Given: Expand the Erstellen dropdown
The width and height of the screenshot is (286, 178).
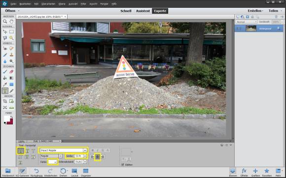Looking at the screenshot, I should [x=255, y=11].
